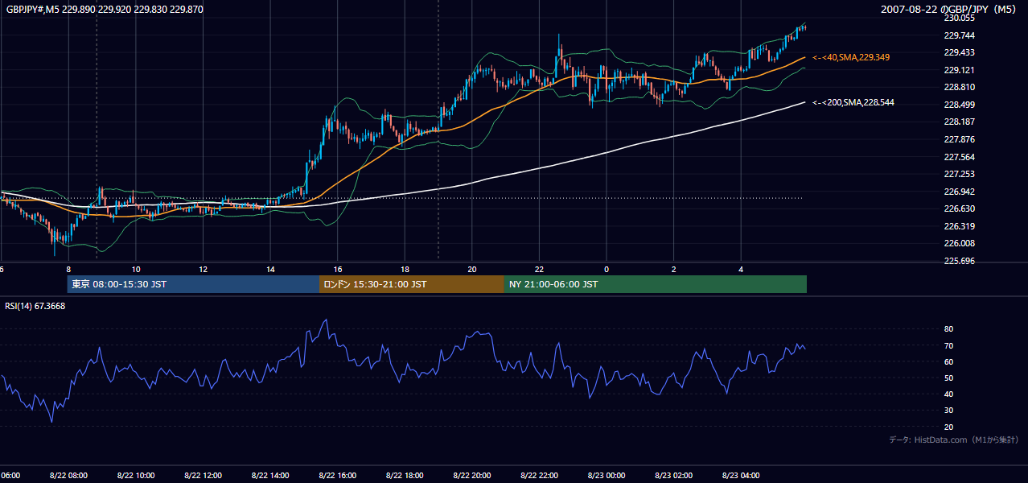1028x483 pixels.
Task: Click the London 15:30-21:00 JST session bar
Action: point(412,284)
